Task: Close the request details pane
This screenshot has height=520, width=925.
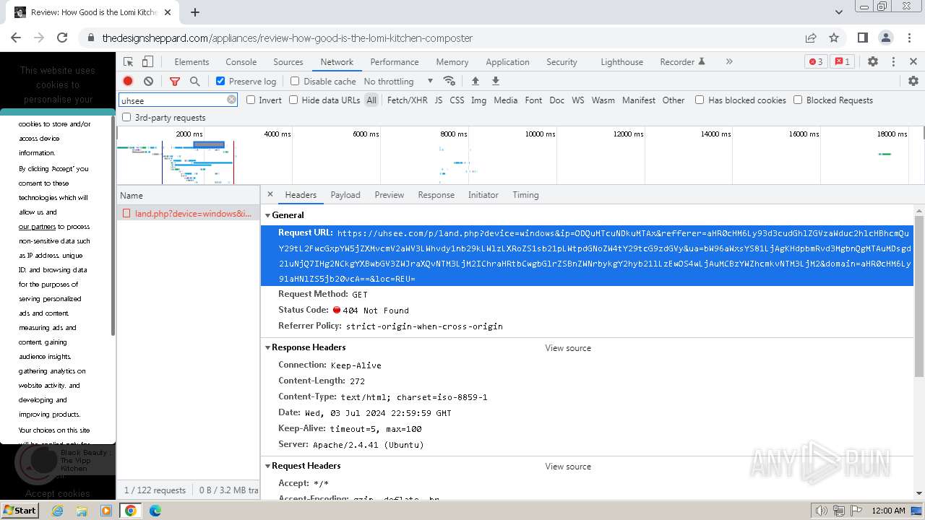Action: click(x=270, y=194)
